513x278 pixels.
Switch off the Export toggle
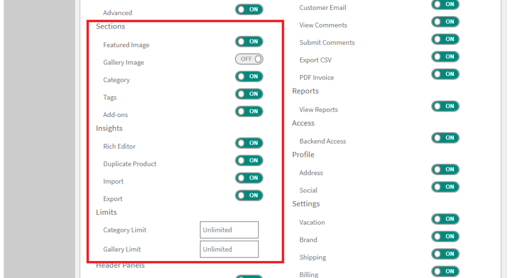(249, 195)
